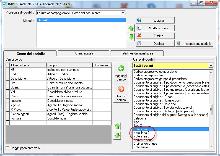Viewport: 220px width, 156px height.
Task: Select row marker for Elenco agenti row
Action: point(8,114)
